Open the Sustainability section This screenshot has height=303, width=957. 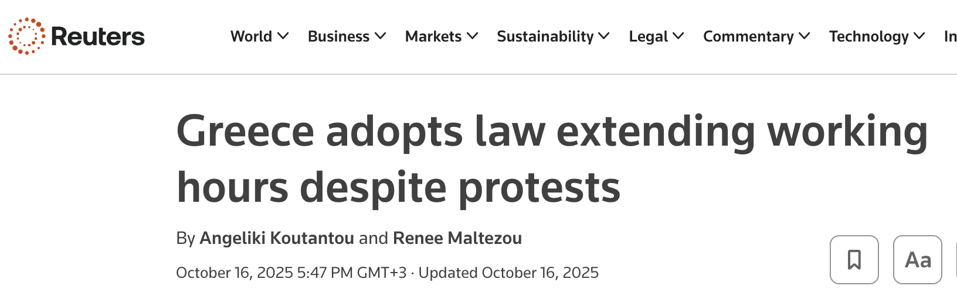point(545,36)
